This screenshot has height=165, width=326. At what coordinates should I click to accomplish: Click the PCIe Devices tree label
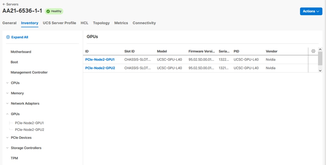click(x=21, y=137)
